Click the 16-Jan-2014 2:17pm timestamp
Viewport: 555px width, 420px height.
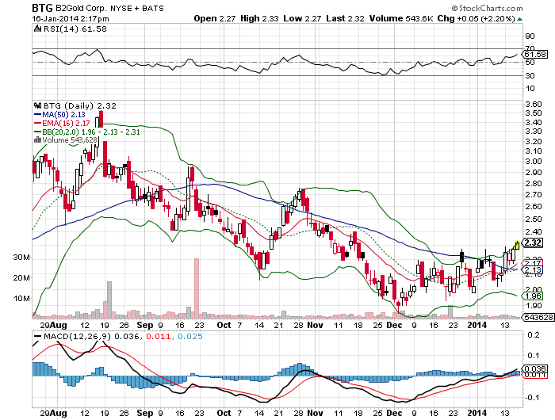[x=71, y=19]
